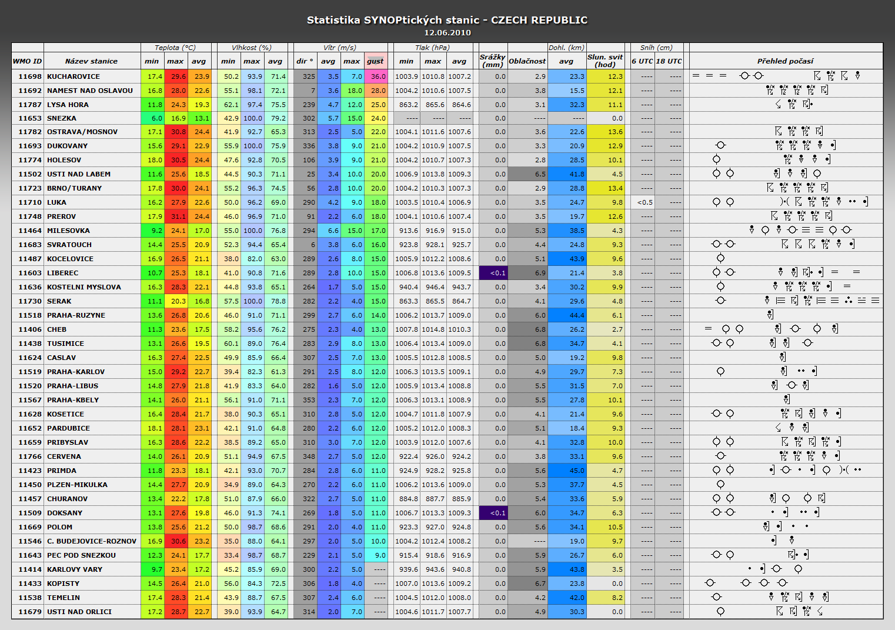Click the 30.8 max temperature for OSTRAVA/MOSNOV
Viewport: 895px width, 630px height.
[x=176, y=132]
